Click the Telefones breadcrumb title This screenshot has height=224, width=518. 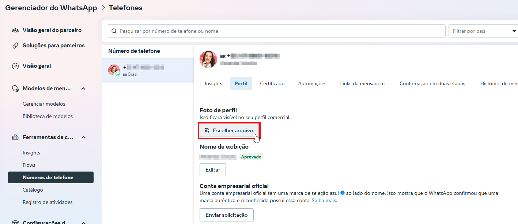[126, 8]
